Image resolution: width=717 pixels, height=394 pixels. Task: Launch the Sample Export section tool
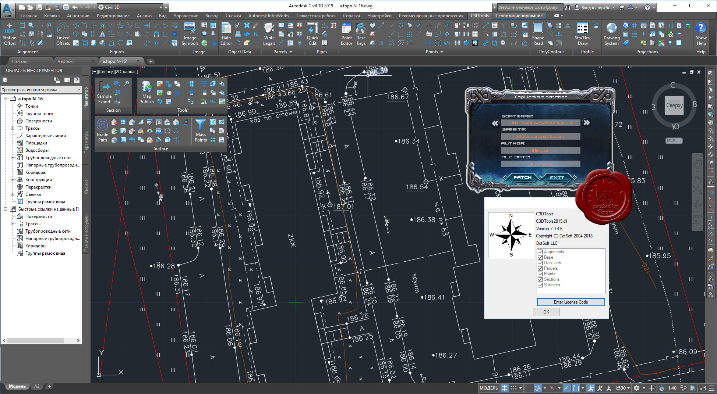104,92
